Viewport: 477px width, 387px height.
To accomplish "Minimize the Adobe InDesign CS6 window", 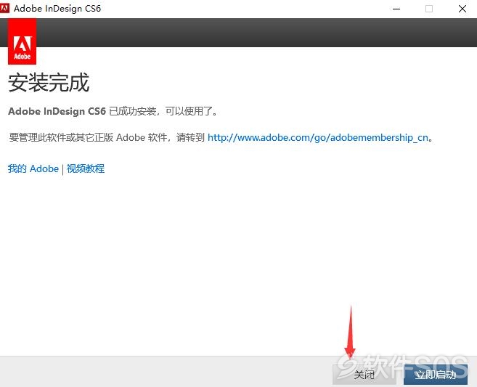I will tap(396, 9).
